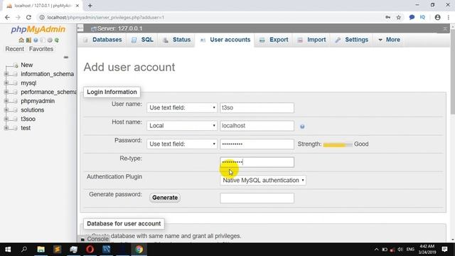Viewport: 455px width, 256px height.
Task: Open the IQ browser extension
Action: (422, 17)
